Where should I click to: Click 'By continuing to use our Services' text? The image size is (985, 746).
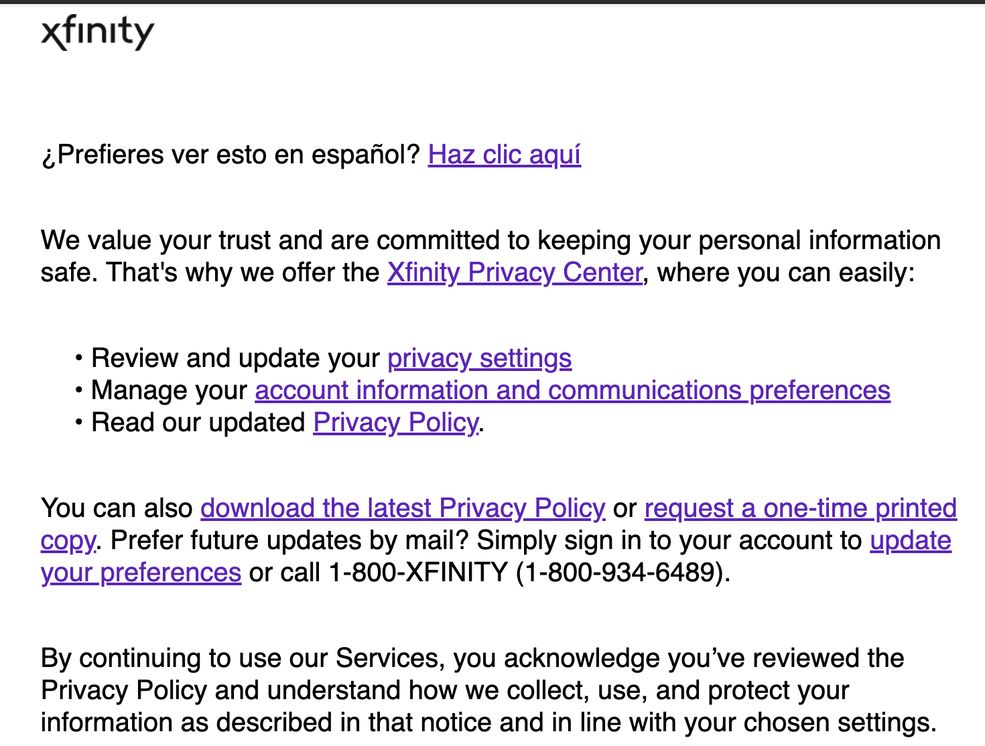pos(241,658)
